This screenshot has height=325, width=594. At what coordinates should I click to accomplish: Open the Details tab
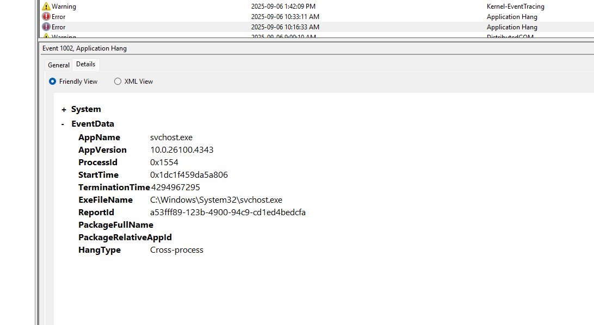pos(85,64)
